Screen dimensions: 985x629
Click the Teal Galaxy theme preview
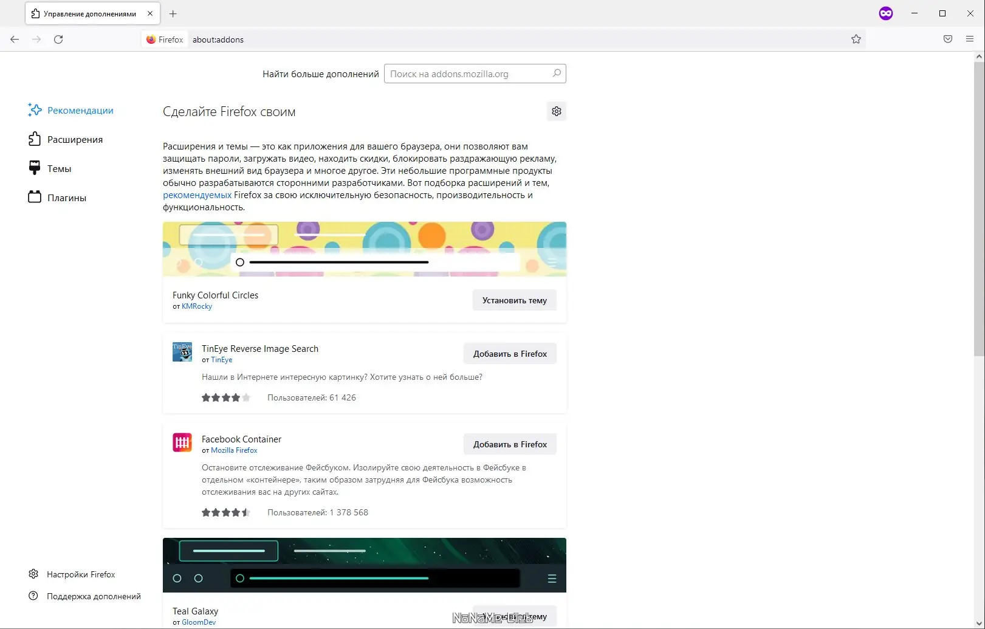[365, 565]
